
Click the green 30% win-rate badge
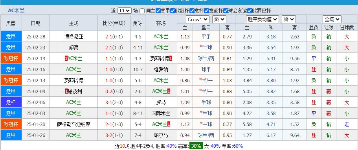coord(196,146)
